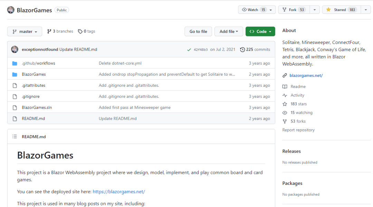This screenshot has width=373, height=207.
Task: Click the link chain icon in About
Action: (x=285, y=75)
